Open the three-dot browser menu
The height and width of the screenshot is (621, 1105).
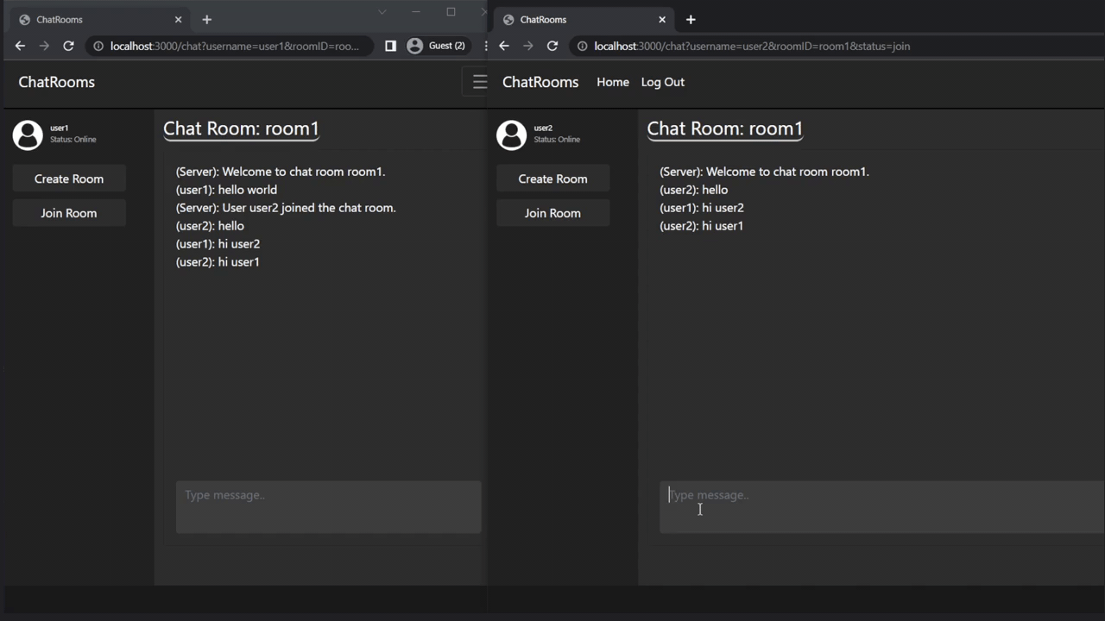[486, 46]
